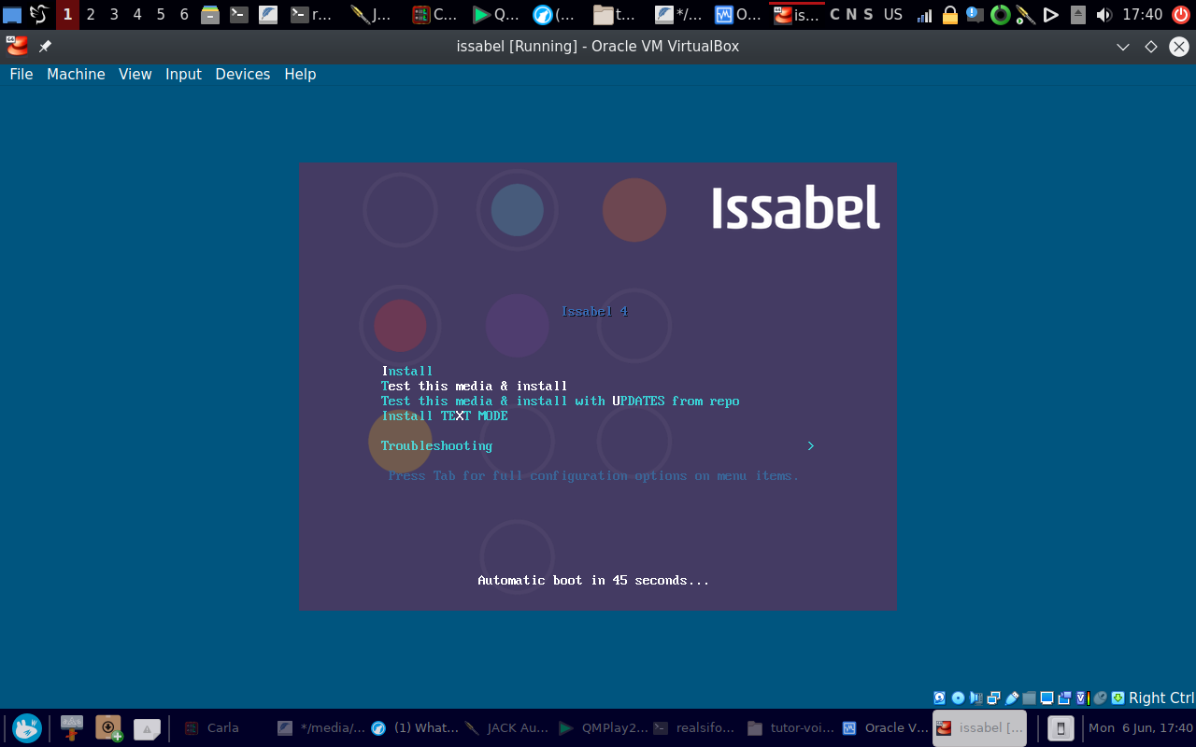
Task: Switch to workspace 4
Action: (137, 14)
